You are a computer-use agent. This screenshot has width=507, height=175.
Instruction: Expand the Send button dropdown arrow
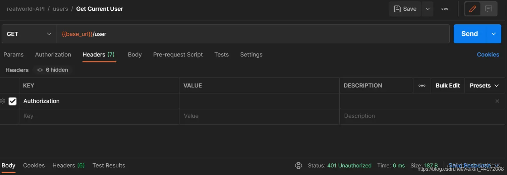[x=494, y=34]
